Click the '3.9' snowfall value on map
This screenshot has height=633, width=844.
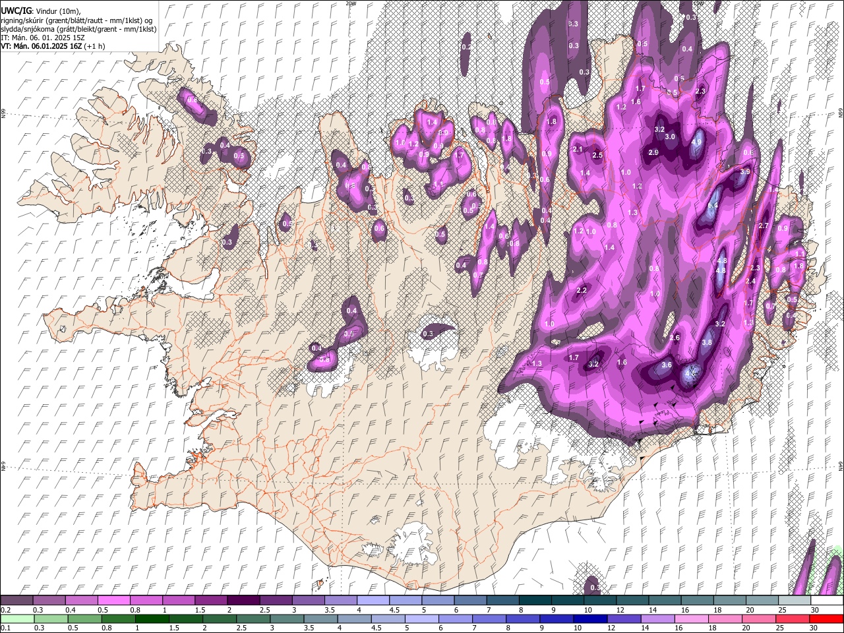tap(745, 171)
